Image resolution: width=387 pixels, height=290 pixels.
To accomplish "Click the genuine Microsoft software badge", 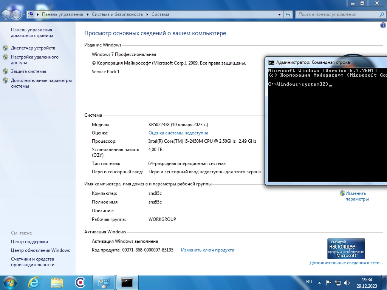I will pos(346,248).
